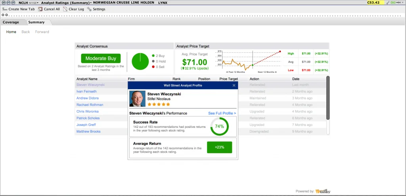Click the Success Rate heading
Viewport: 406px width, 196px height.
click(145, 122)
